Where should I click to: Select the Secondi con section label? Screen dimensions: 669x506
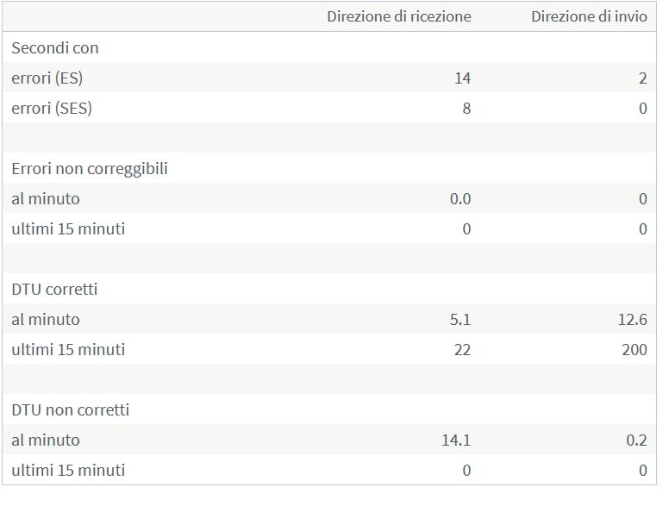[55, 47]
